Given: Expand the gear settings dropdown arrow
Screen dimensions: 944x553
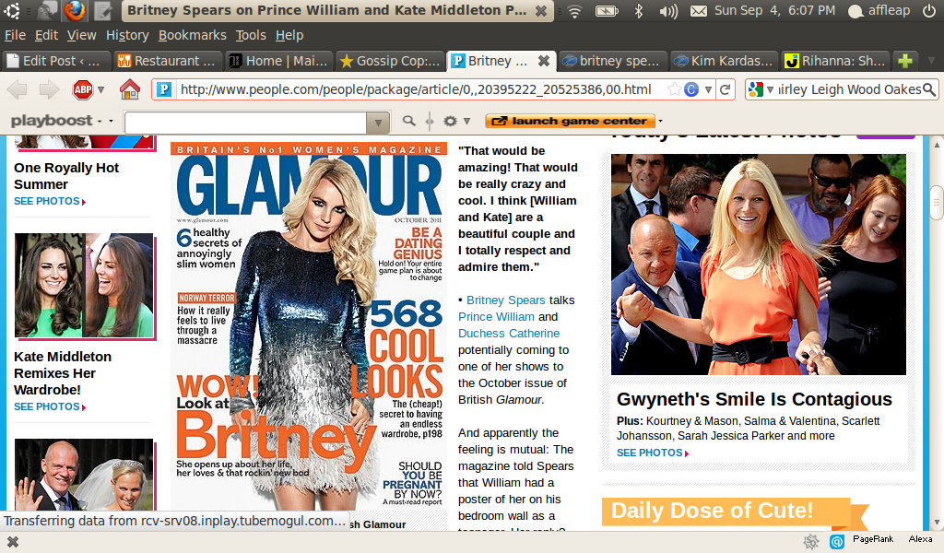Looking at the screenshot, I should click(x=466, y=121).
